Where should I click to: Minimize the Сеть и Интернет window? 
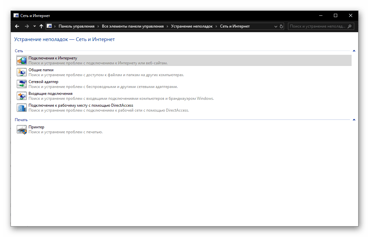click(321, 15)
